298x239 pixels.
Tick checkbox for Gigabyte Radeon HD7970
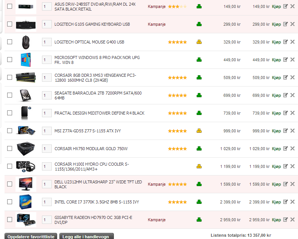coord(9,219)
